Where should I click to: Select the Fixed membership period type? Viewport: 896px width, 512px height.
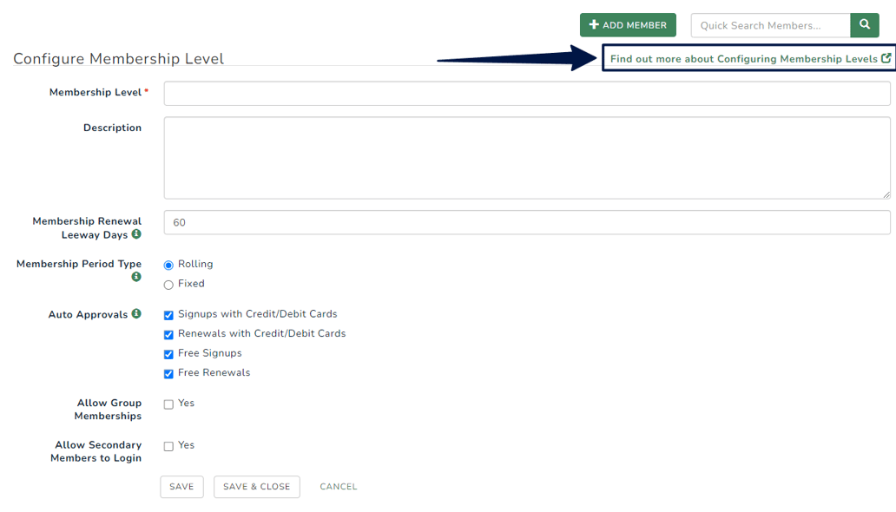click(168, 284)
